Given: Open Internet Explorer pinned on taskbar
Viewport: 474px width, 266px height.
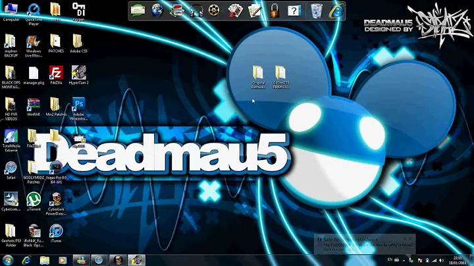Looking at the screenshot, I should tap(26, 260).
